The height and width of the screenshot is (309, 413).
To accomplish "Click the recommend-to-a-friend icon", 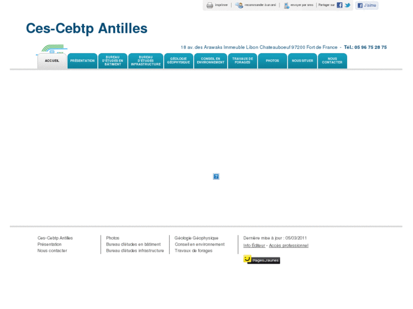I will tap(239, 5).
